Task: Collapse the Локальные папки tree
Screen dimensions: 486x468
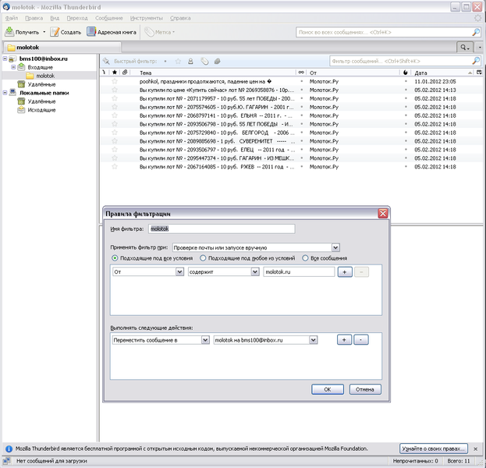Action: [5, 92]
